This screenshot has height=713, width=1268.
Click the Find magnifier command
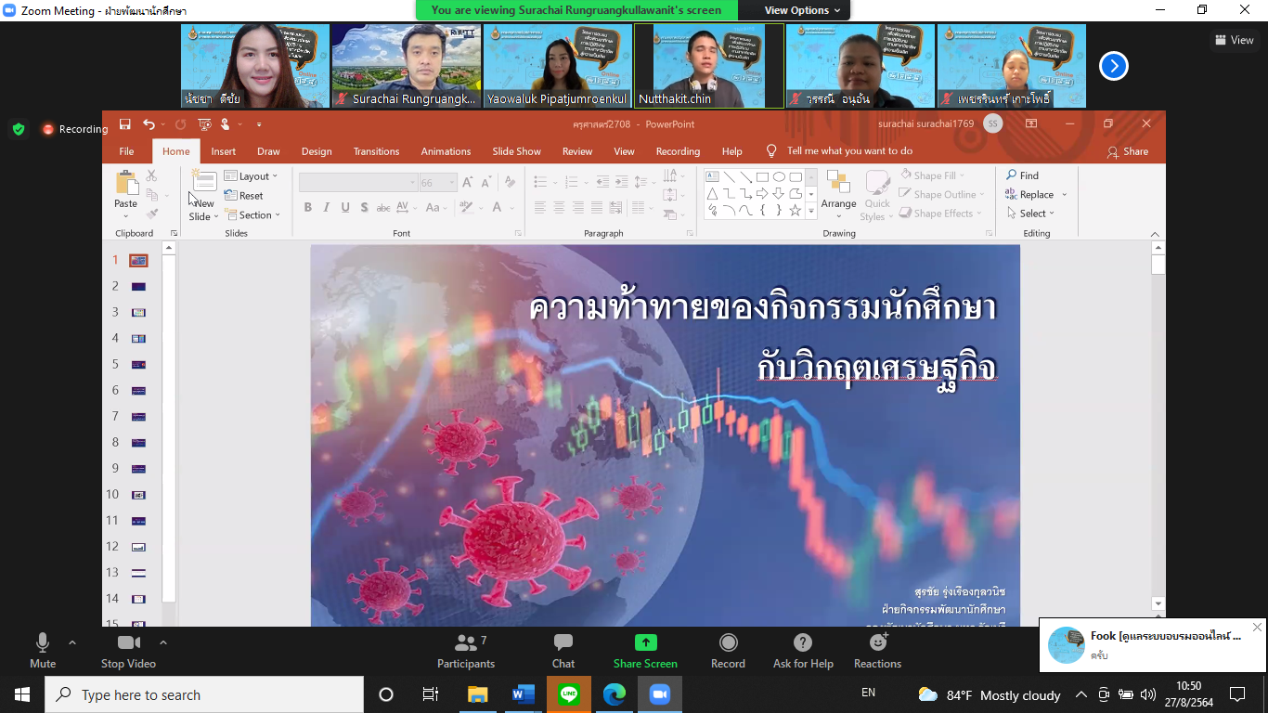[x=1023, y=175]
